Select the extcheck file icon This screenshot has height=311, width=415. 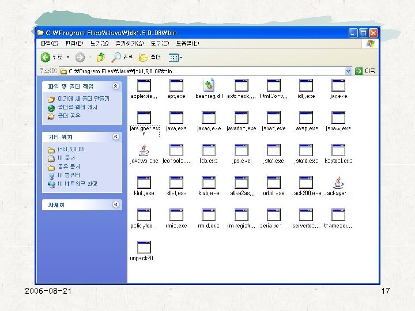242,85
